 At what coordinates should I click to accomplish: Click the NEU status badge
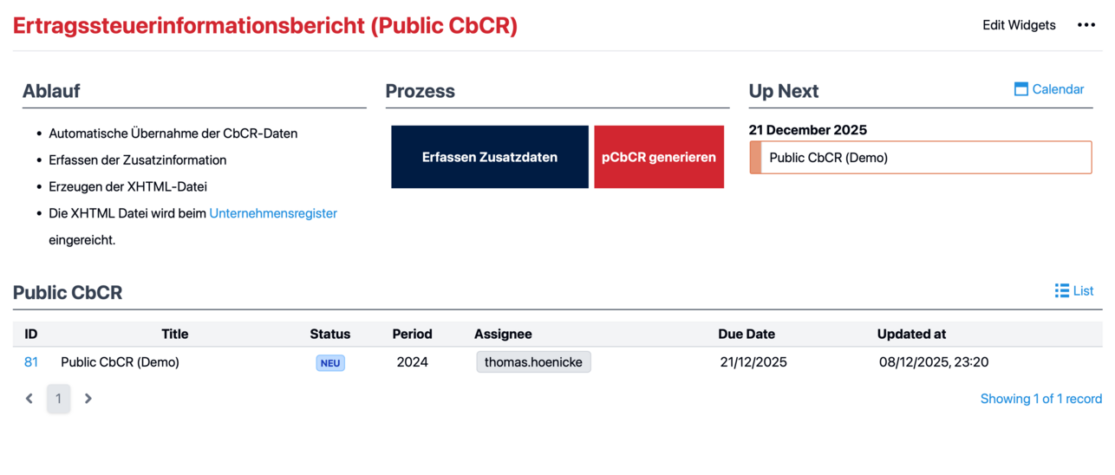330,363
